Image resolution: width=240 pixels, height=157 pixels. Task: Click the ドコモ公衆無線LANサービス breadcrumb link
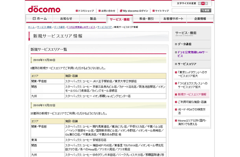tap(81, 27)
